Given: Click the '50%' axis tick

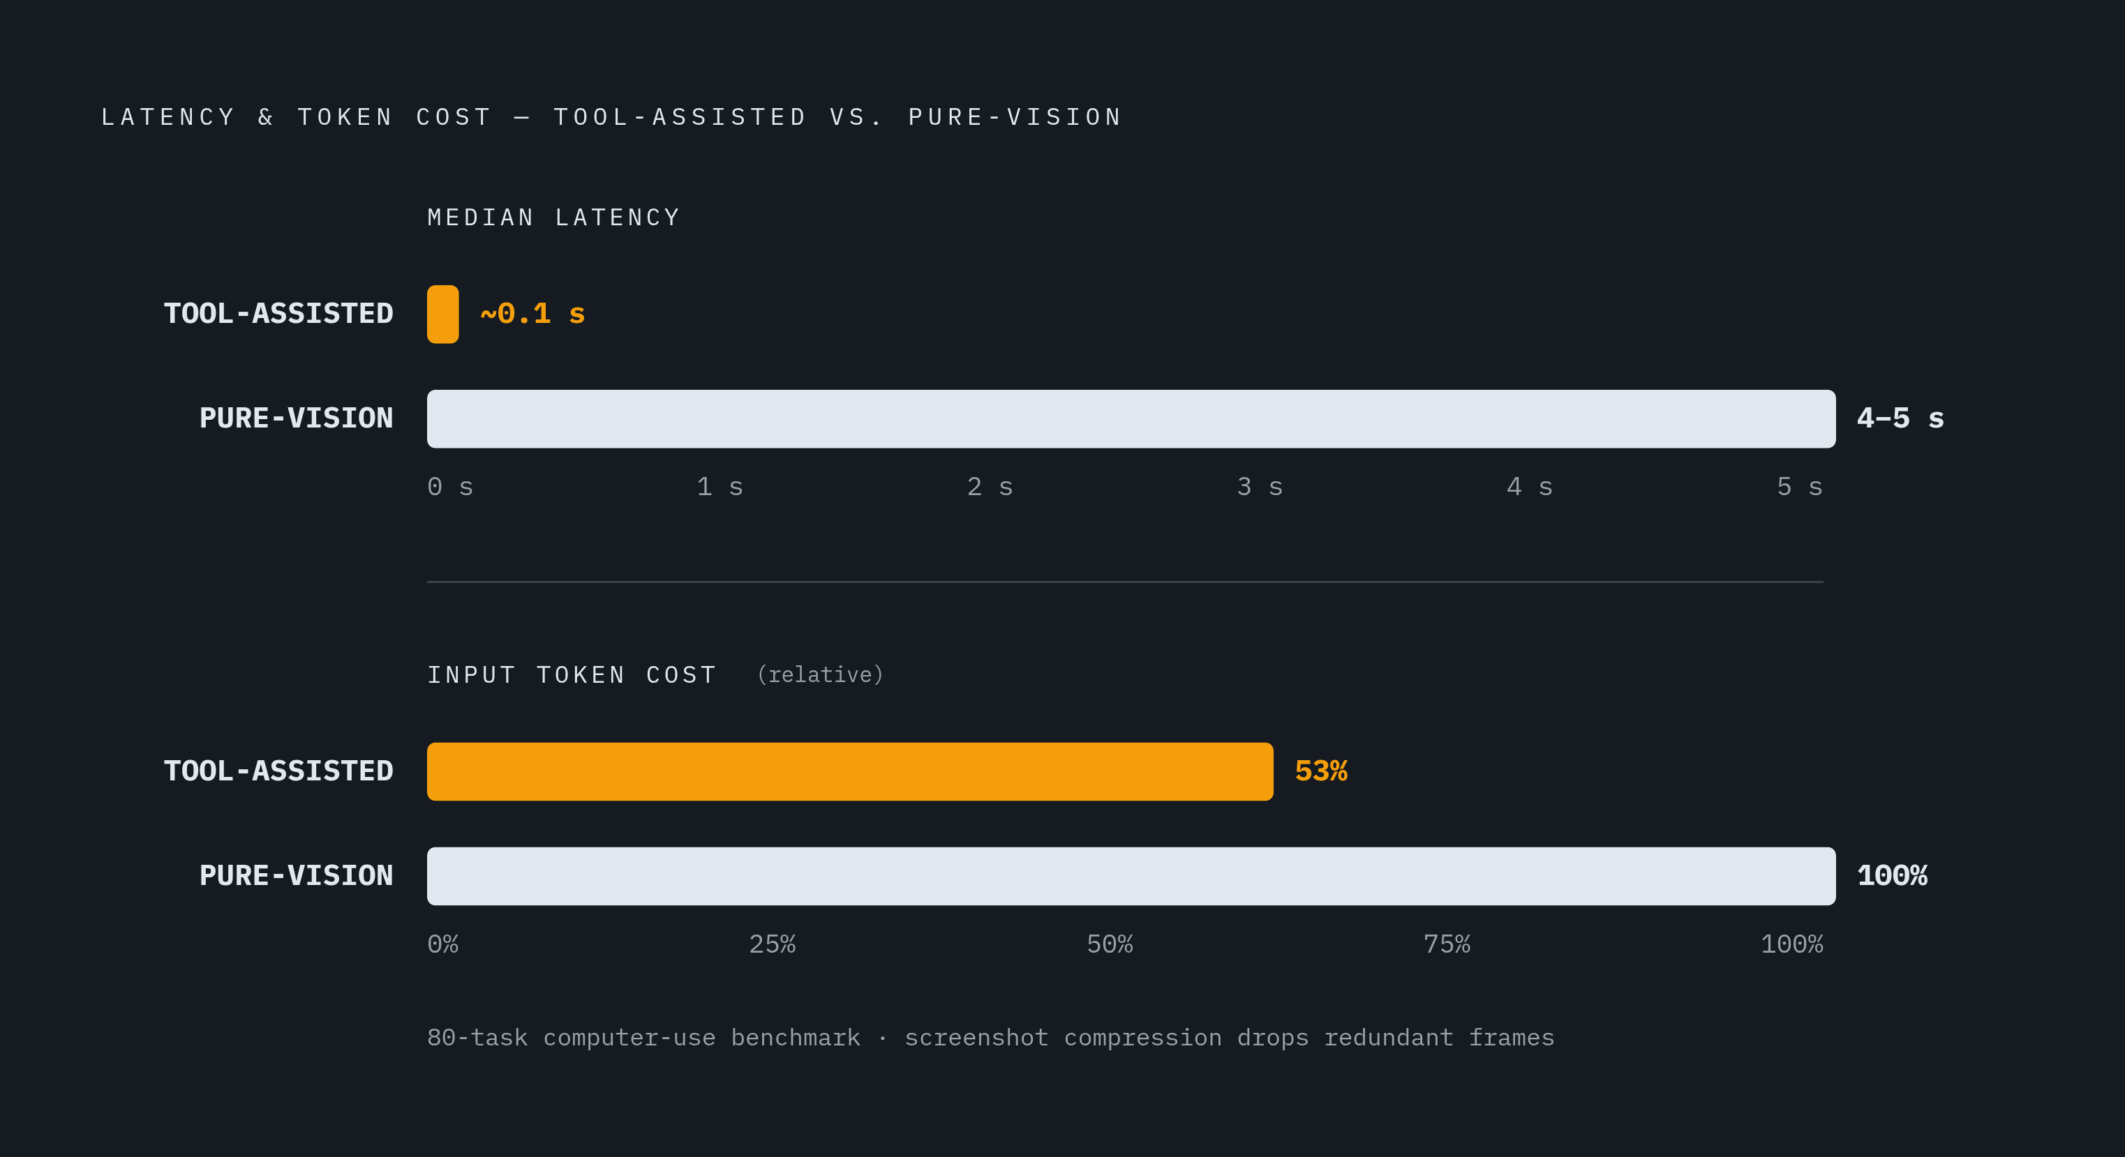Looking at the screenshot, I should coord(1110,944).
